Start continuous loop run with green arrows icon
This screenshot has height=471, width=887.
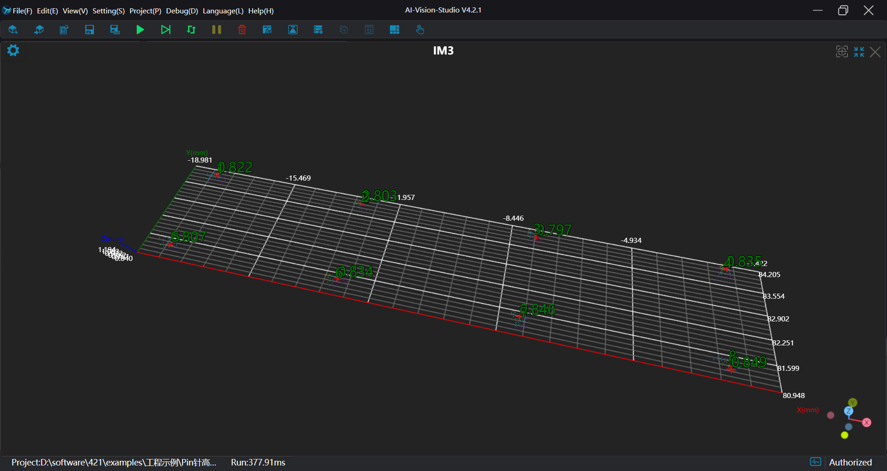click(191, 30)
